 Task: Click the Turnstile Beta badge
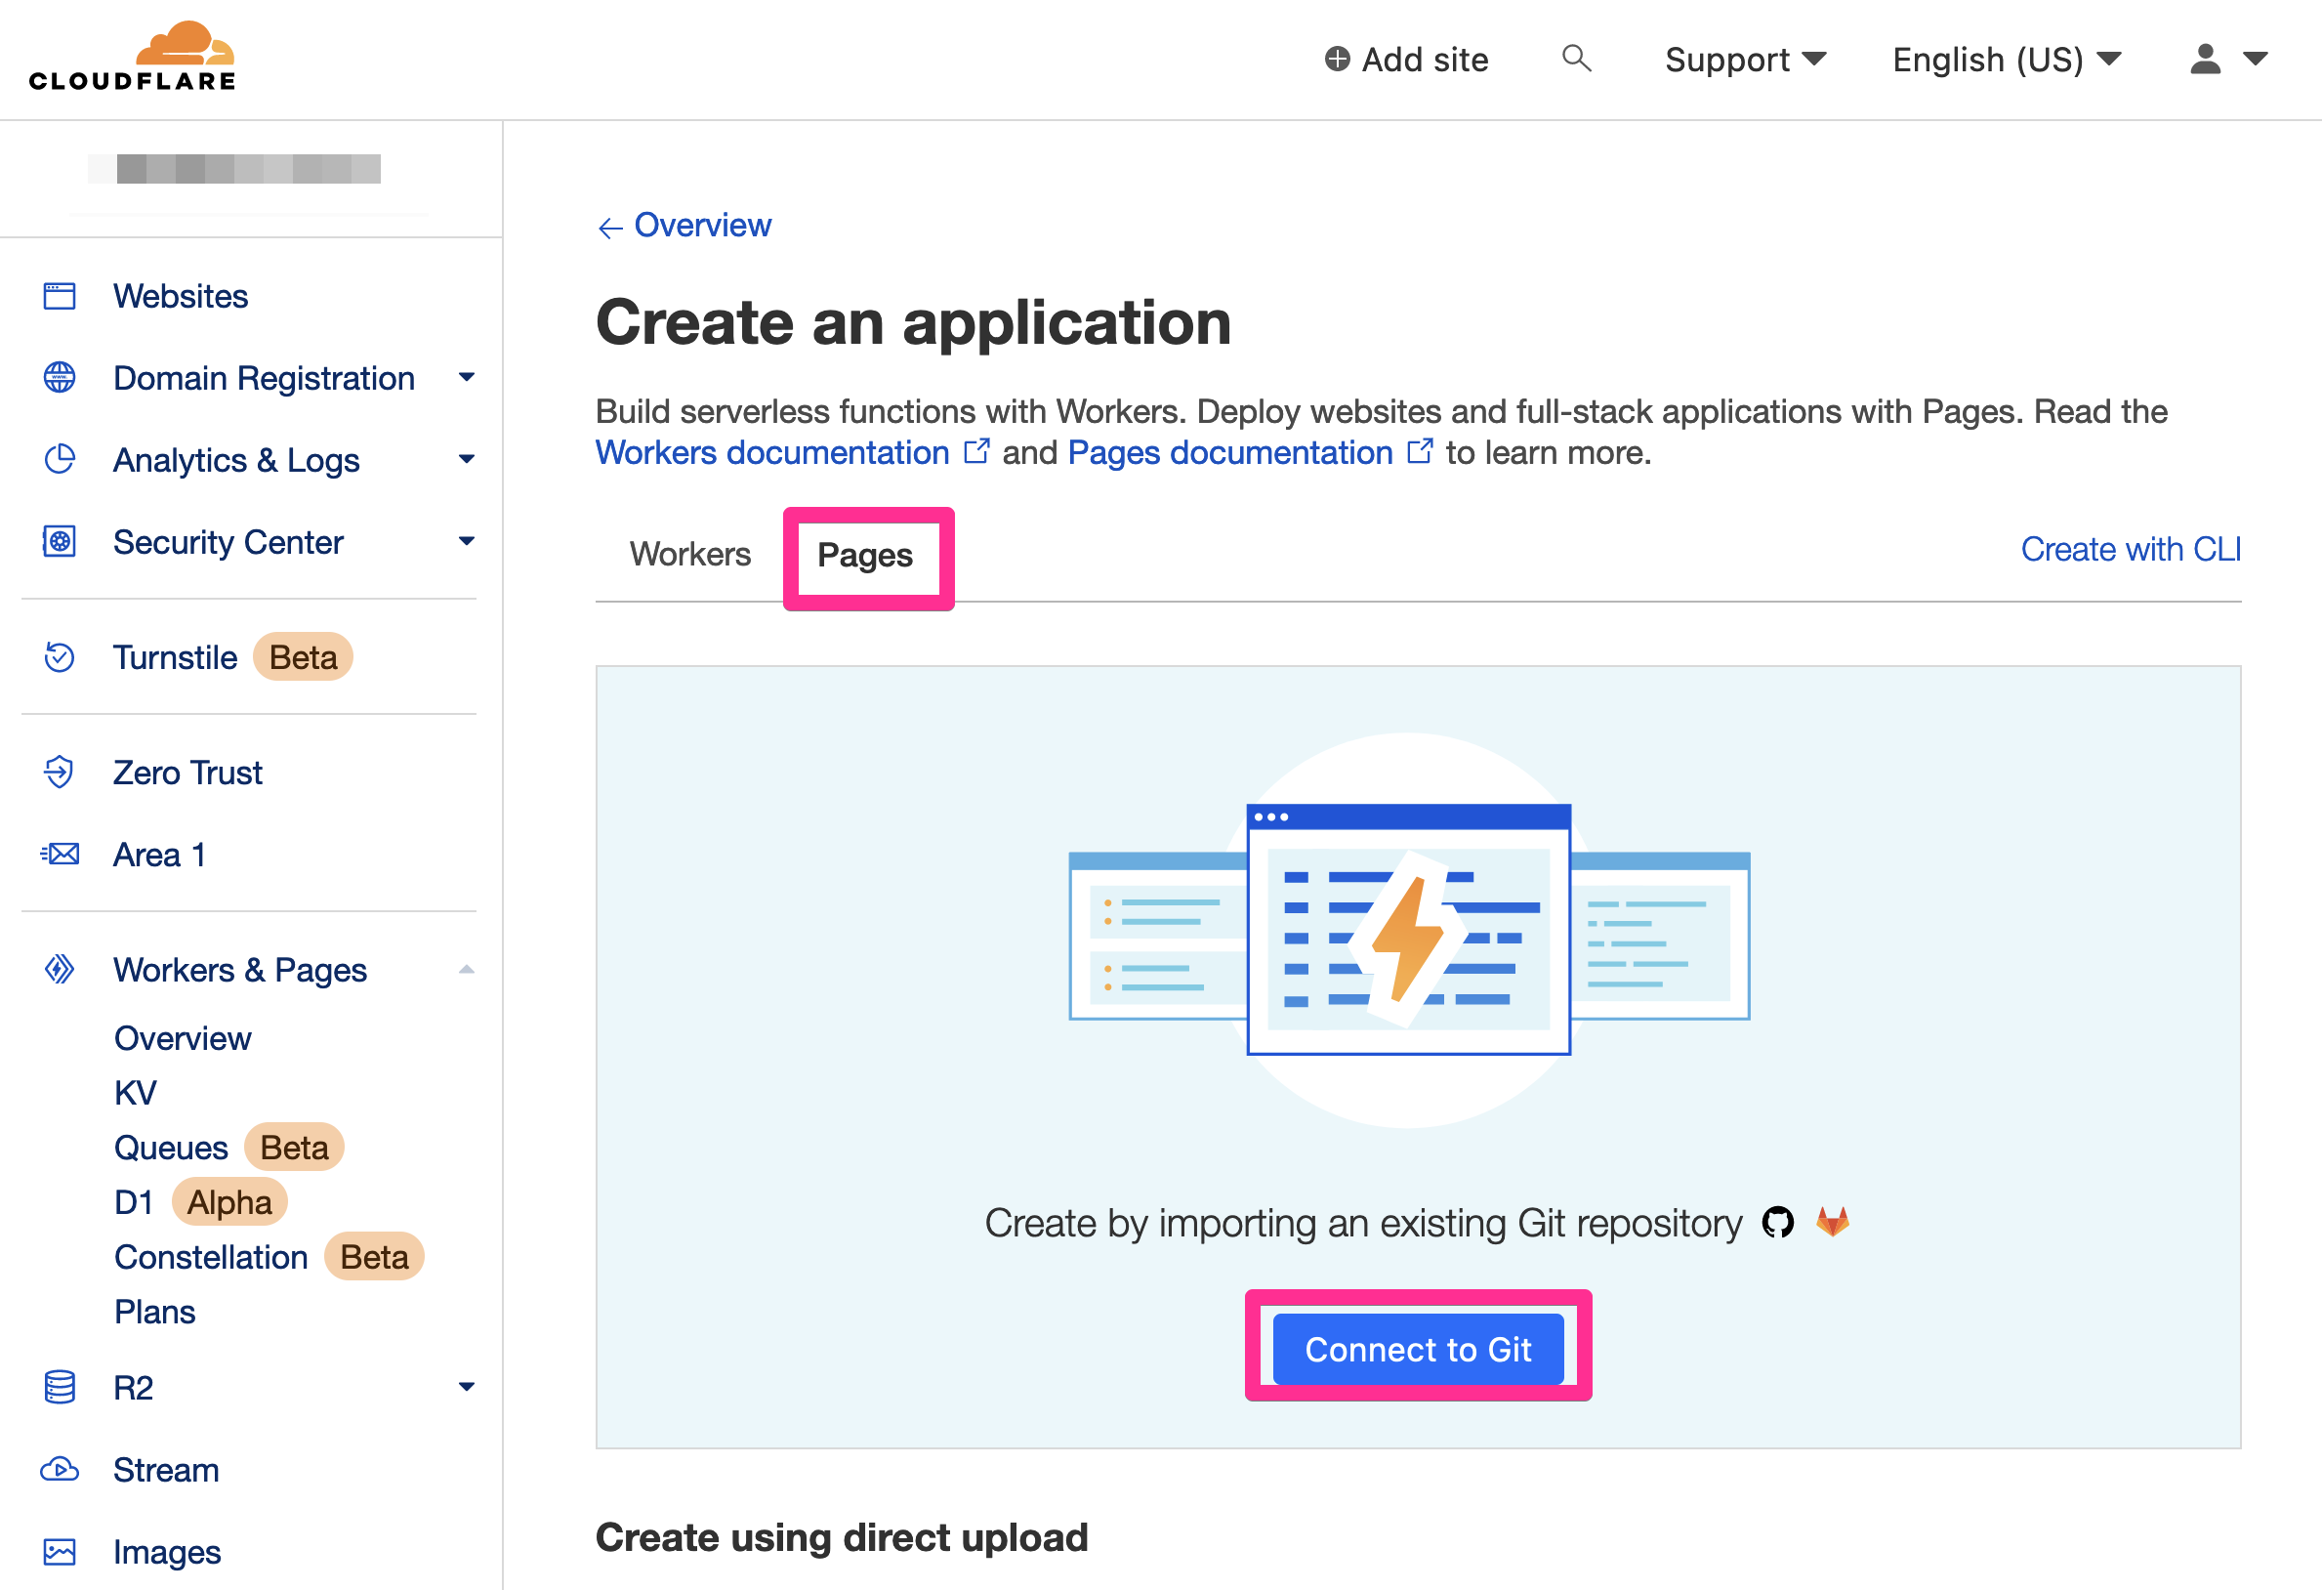tap(303, 657)
